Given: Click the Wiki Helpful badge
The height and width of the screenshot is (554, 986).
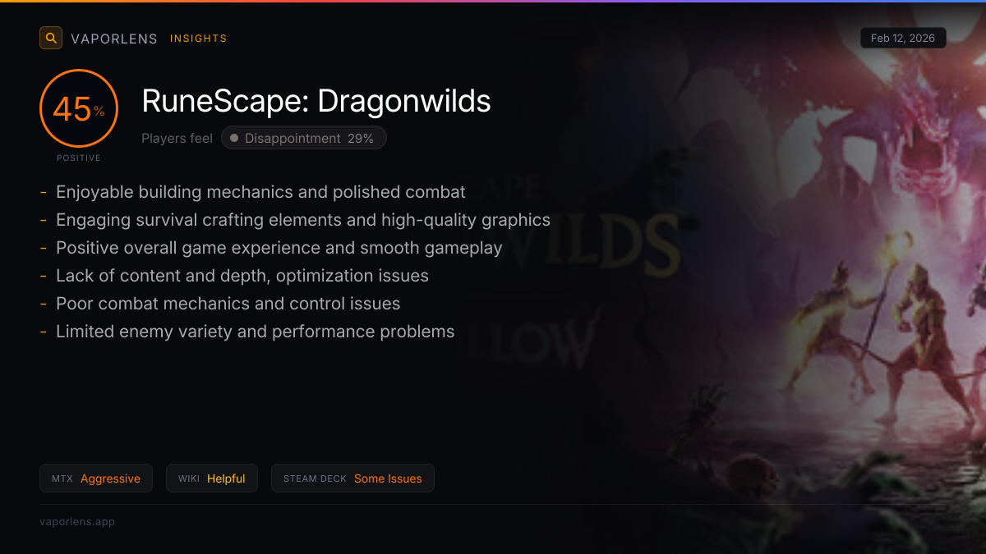Looking at the screenshot, I should [212, 478].
